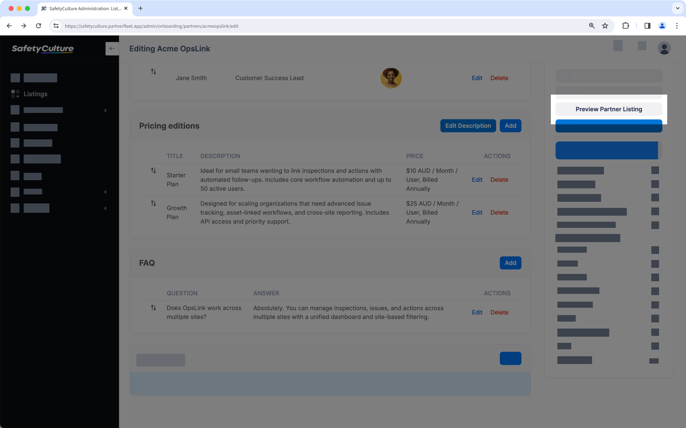This screenshot has height=428, width=686.
Task: Bookmark this page with the star
Action: point(605,26)
